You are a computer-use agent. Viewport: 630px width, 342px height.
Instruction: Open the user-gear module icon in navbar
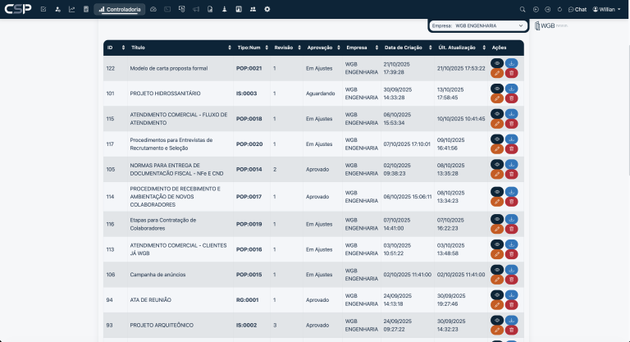pos(58,9)
